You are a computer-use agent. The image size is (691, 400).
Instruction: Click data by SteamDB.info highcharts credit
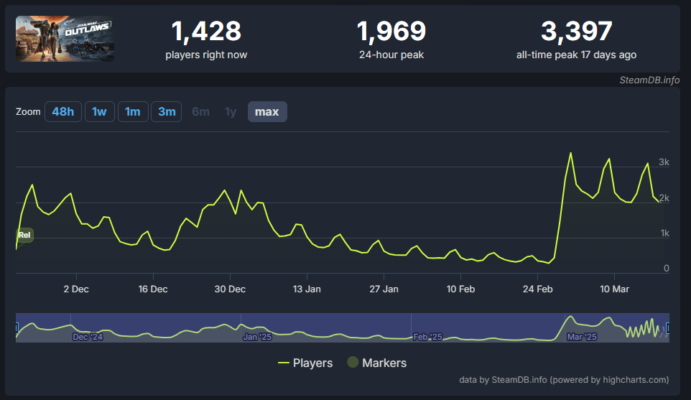coord(564,380)
